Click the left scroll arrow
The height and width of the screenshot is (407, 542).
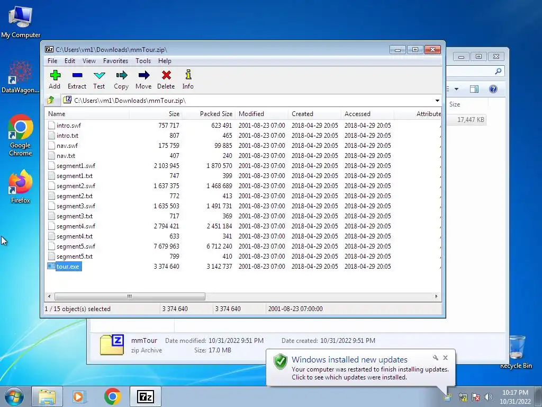(49, 296)
